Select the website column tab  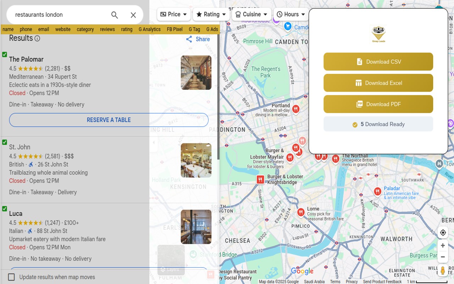click(x=63, y=29)
